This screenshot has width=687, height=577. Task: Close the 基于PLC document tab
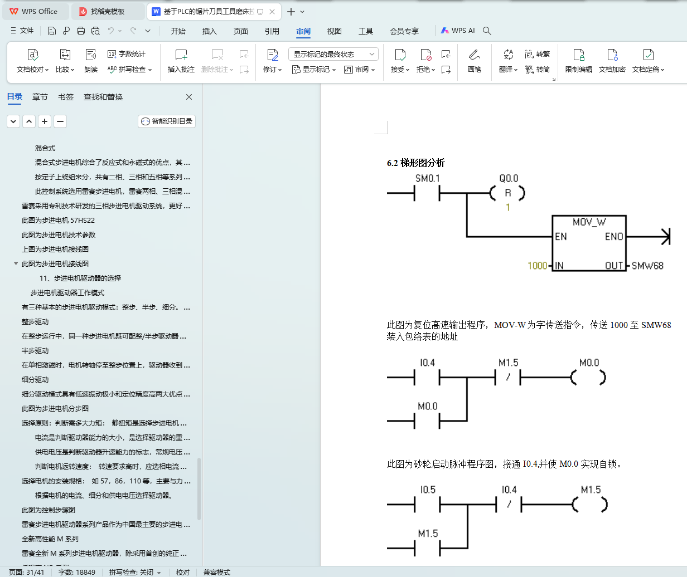pos(272,12)
